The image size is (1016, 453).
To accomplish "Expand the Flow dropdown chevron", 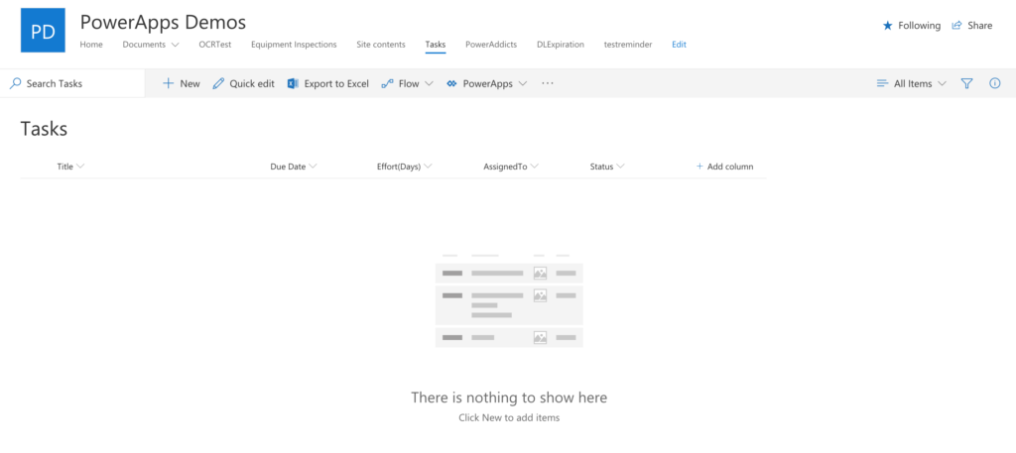I will [x=429, y=83].
